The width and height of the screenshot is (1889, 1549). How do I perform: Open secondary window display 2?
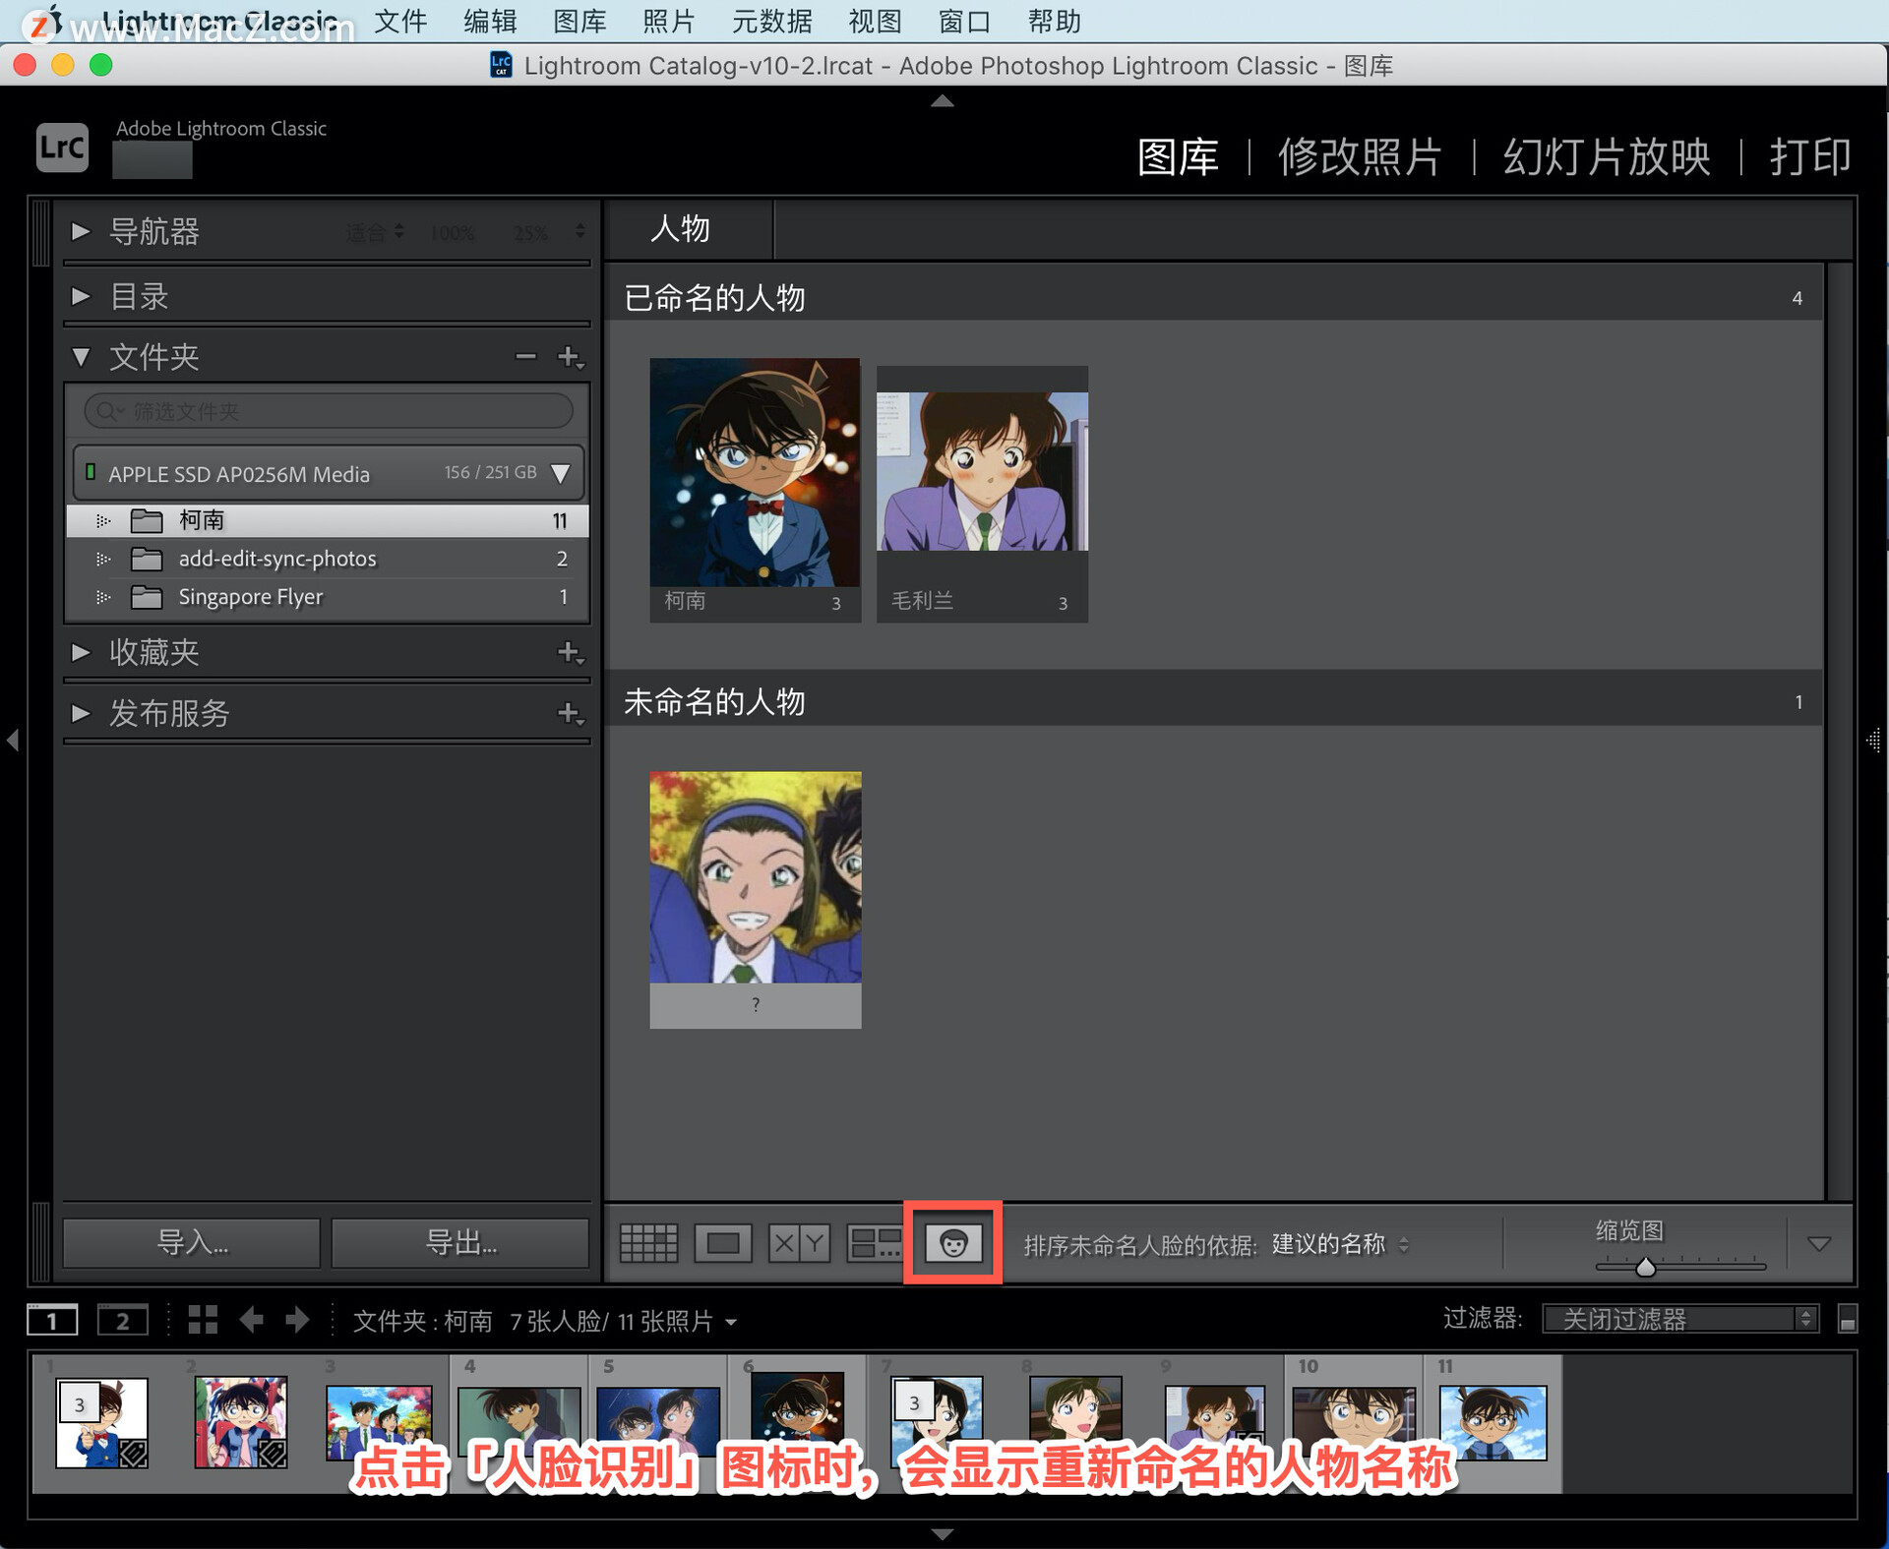point(123,1320)
